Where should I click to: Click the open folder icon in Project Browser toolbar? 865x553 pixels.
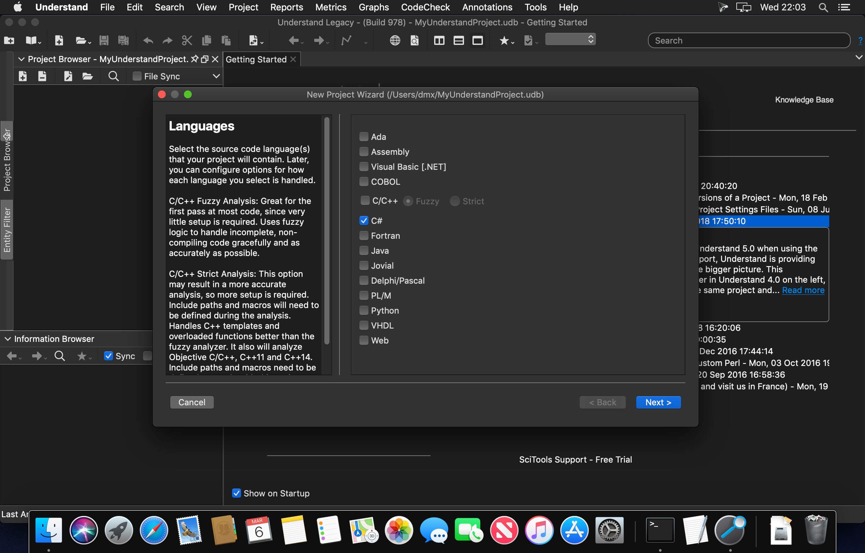87,76
